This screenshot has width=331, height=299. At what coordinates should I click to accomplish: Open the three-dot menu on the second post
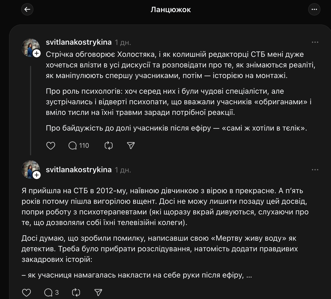(315, 170)
